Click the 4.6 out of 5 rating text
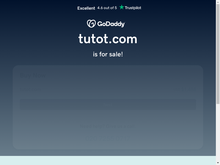The image size is (220, 165). click(x=107, y=8)
